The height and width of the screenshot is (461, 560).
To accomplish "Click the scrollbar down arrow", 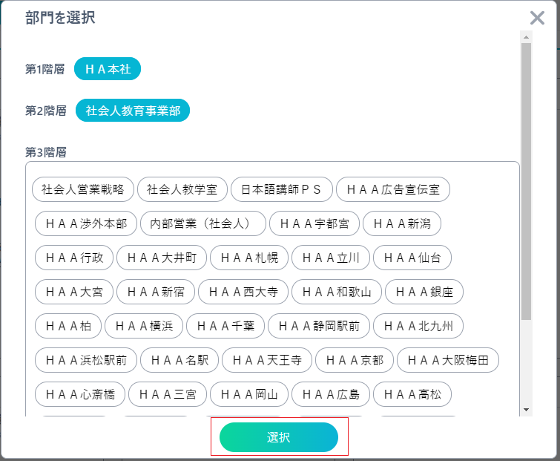I will [x=526, y=409].
